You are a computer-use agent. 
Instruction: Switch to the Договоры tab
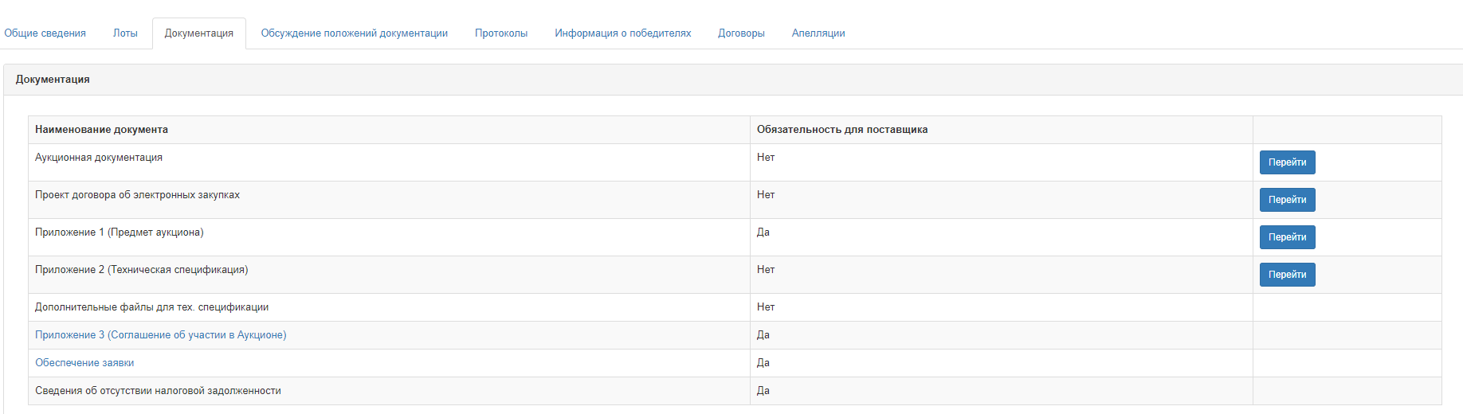(x=741, y=33)
